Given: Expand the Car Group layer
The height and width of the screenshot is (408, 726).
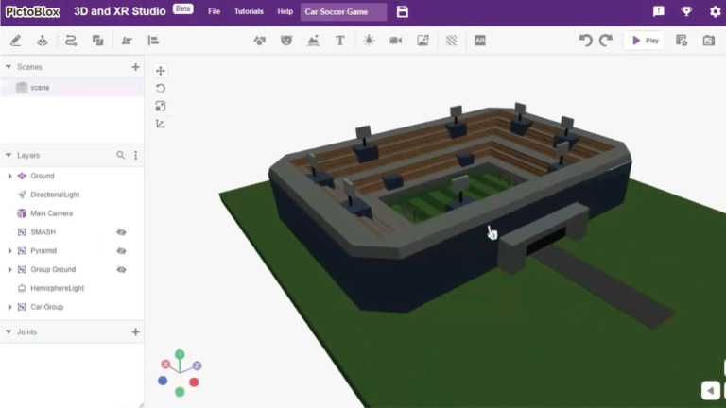Looking at the screenshot, I should click(9, 307).
